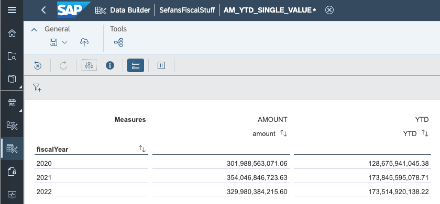The width and height of the screenshot is (440, 204).
Task: Open the Repository Explorer sidebar icon
Action: tap(12, 56)
